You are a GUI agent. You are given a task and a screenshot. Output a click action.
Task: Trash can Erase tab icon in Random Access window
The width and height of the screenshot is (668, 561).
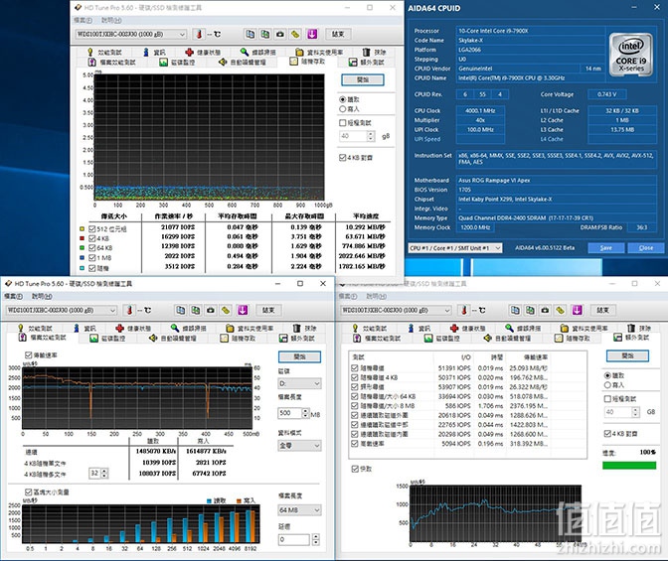coord(366,52)
